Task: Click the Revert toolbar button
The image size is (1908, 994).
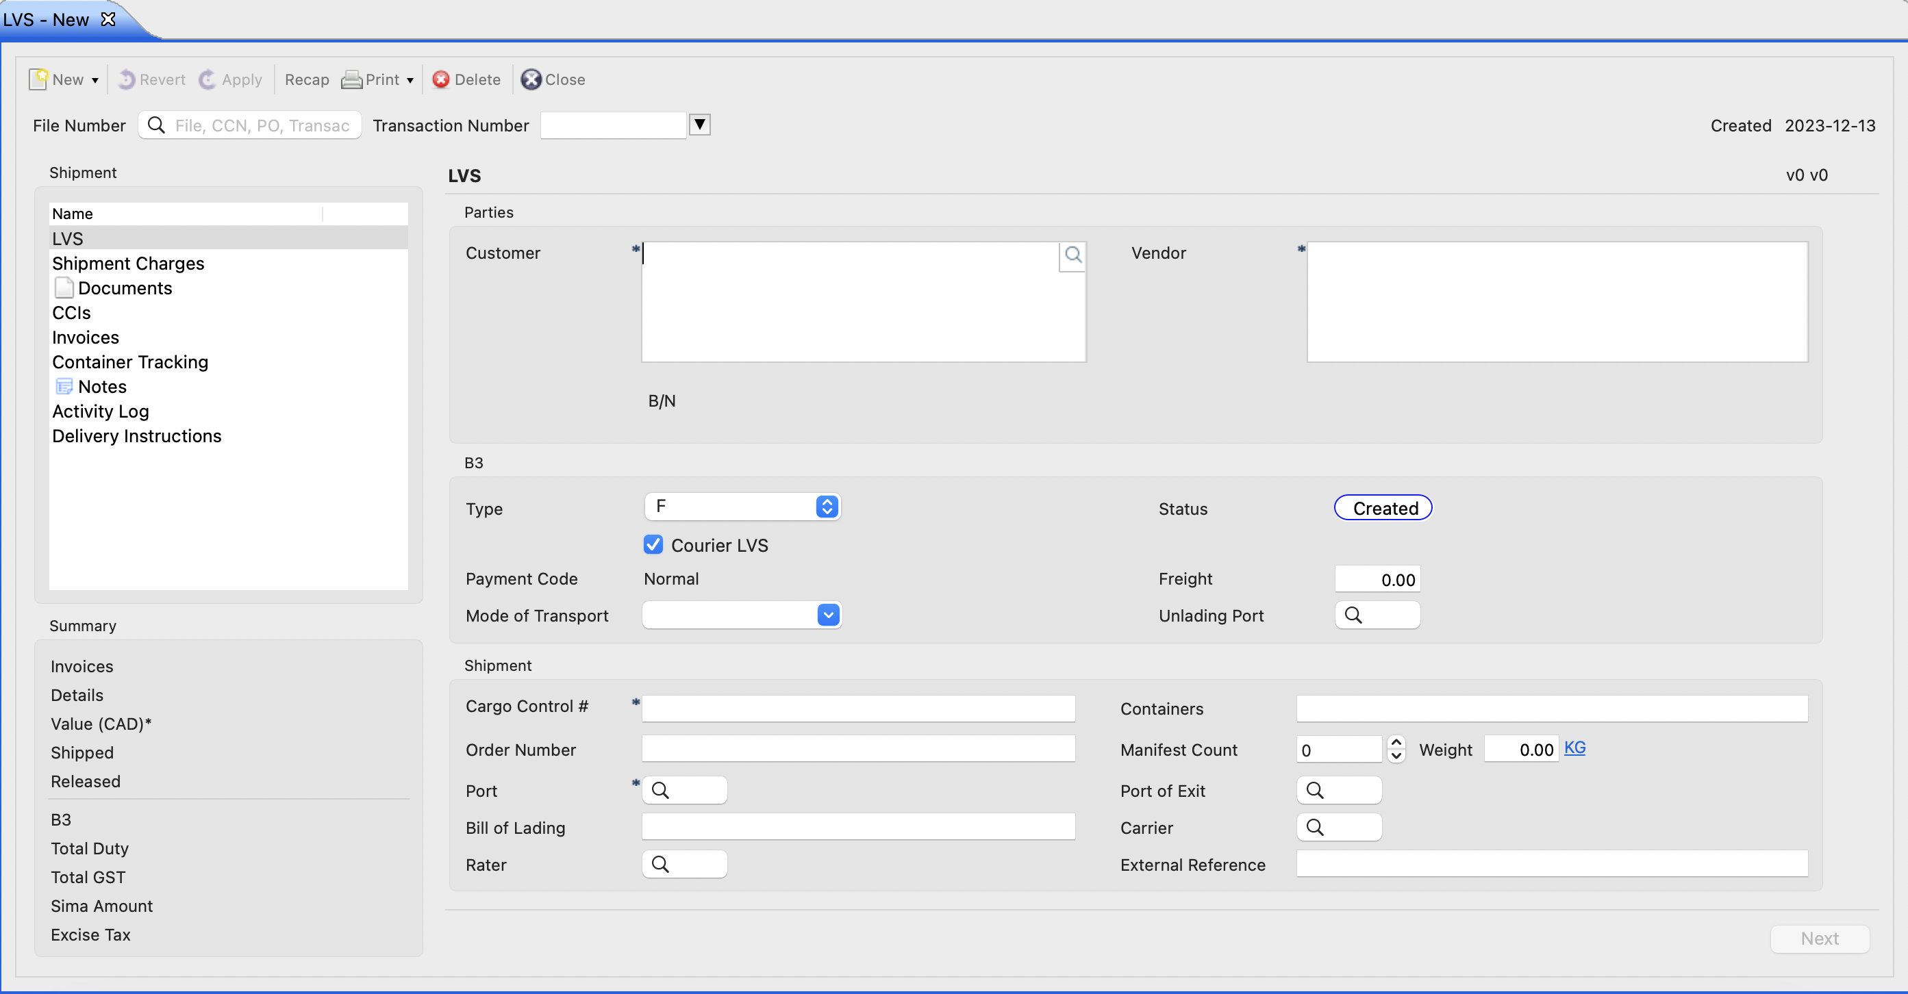Action: click(152, 79)
